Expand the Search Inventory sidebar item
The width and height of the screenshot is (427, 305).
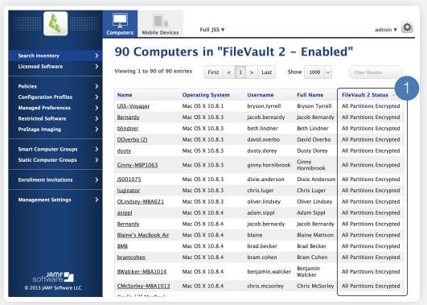pos(55,56)
